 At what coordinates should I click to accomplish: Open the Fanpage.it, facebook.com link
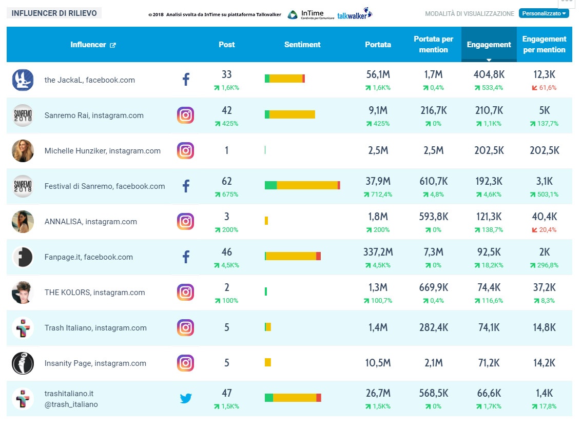click(88, 257)
